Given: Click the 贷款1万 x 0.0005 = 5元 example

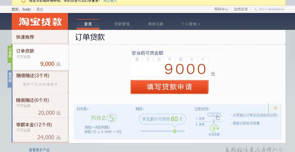Looking at the screenshot, I should [x=103, y=132].
